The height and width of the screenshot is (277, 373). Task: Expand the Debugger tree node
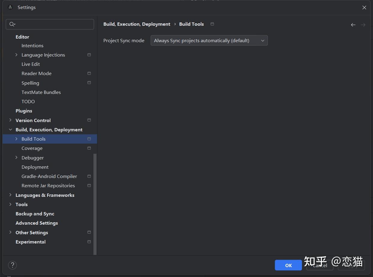[x=16, y=158]
